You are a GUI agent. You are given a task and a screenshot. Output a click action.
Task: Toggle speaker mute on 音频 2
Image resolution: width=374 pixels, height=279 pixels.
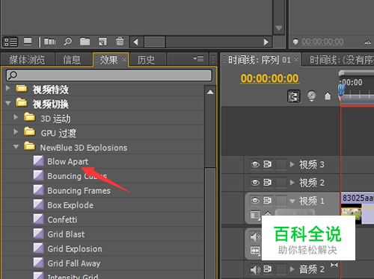point(255,269)
